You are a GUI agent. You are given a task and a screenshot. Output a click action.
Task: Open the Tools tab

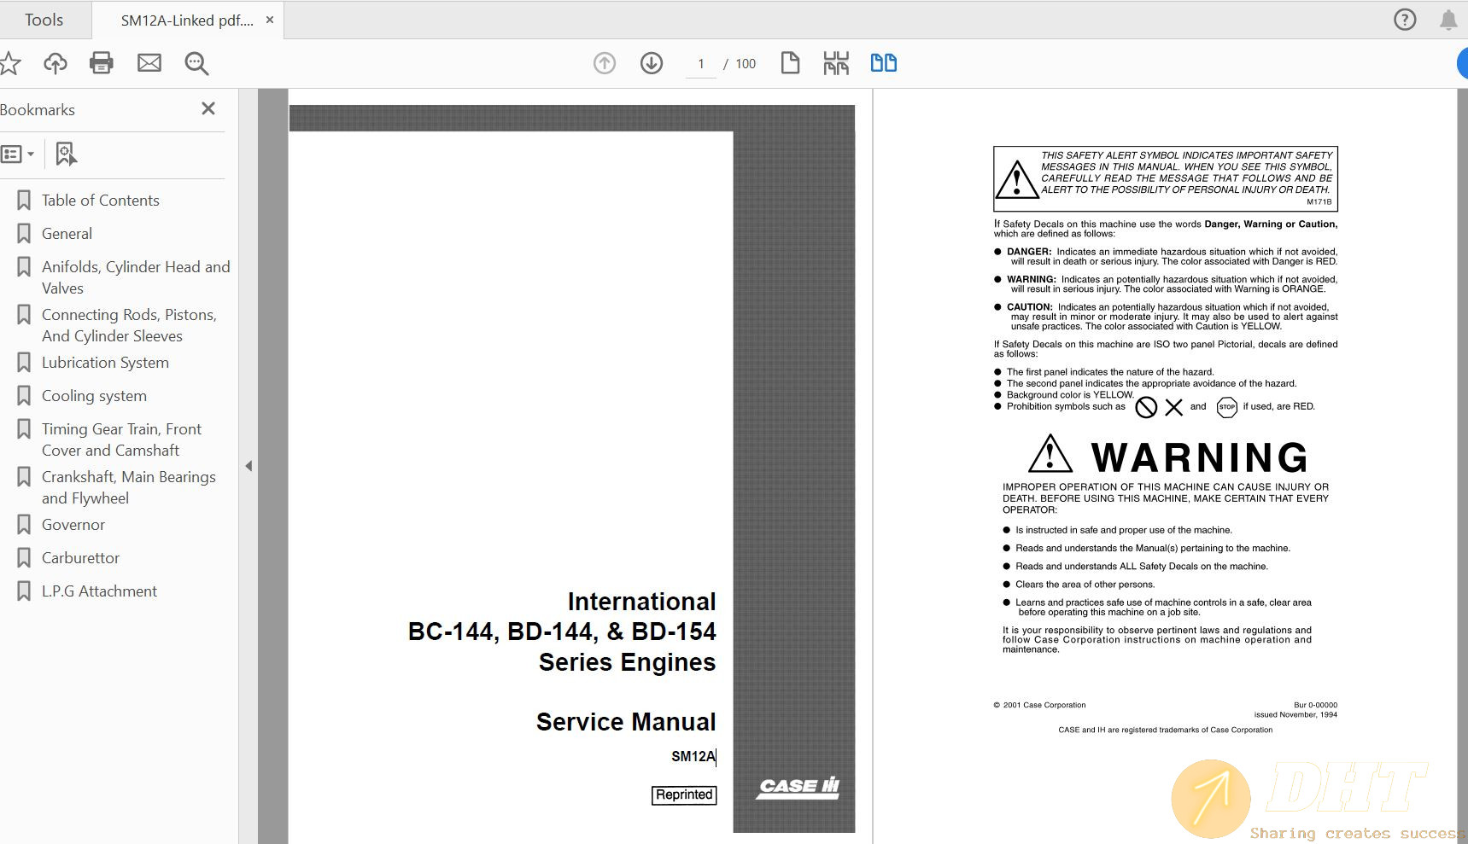click(44, 20)
